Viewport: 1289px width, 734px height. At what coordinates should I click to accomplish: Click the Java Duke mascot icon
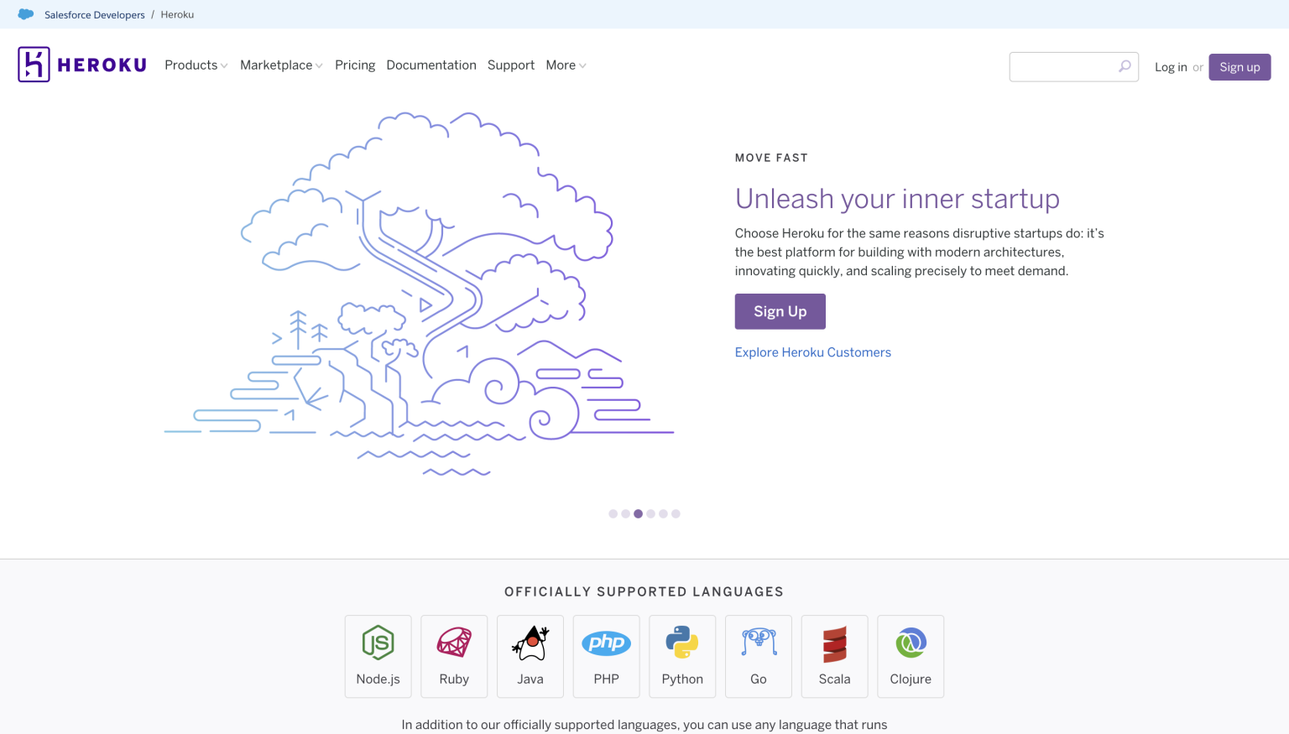click(530, 643)
